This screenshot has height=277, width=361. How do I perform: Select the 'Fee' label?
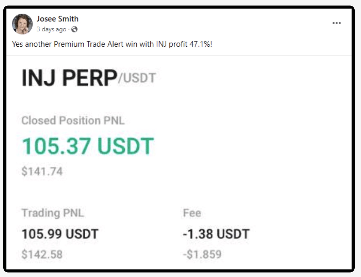tap(192, 213)
